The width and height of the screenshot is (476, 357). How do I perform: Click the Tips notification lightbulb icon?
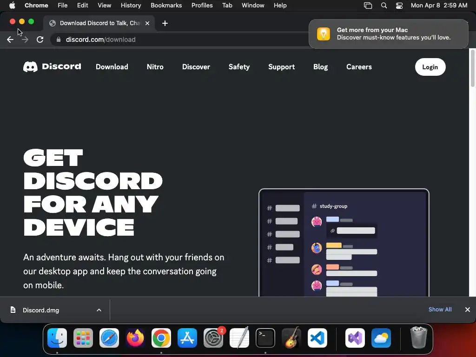tap(324, 33)
